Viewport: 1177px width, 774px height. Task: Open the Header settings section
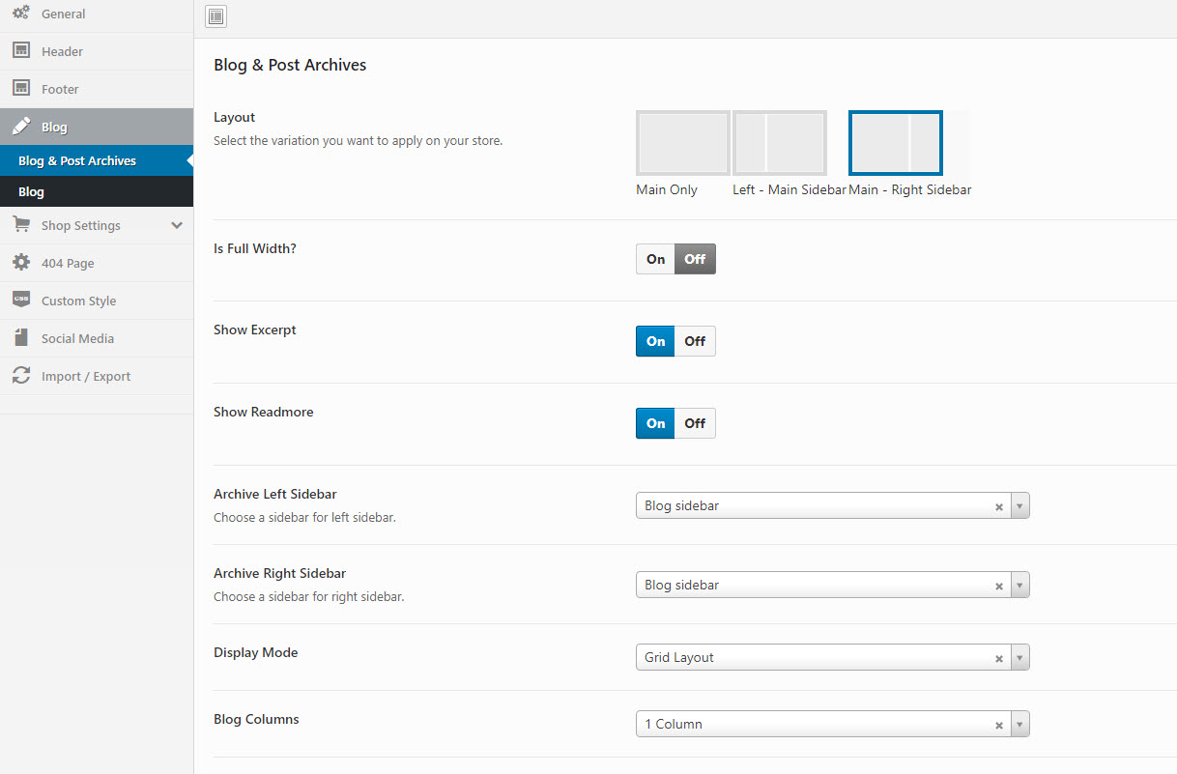(97, 51)
